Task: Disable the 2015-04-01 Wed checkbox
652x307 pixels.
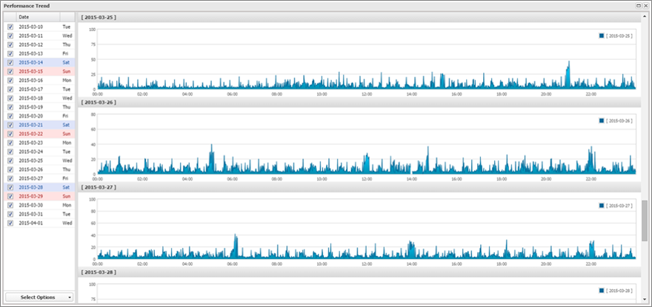Action: tap(10, 223)
